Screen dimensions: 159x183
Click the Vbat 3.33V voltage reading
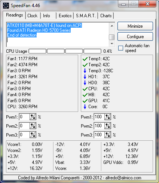[x=73, y=162]
